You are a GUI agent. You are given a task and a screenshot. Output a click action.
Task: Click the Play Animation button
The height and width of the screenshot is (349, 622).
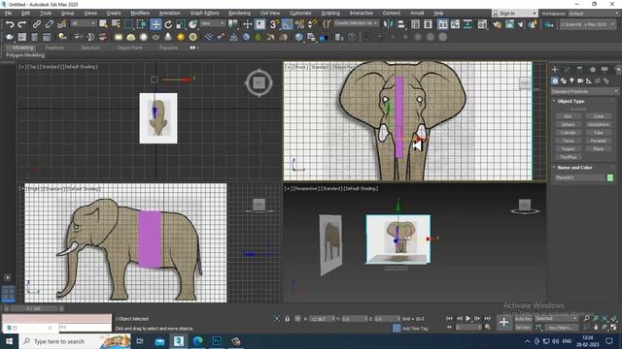[468, 319]
